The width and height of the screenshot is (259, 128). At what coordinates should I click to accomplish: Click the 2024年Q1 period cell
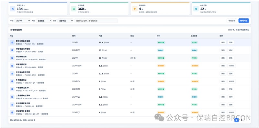(x=76, y=89)
